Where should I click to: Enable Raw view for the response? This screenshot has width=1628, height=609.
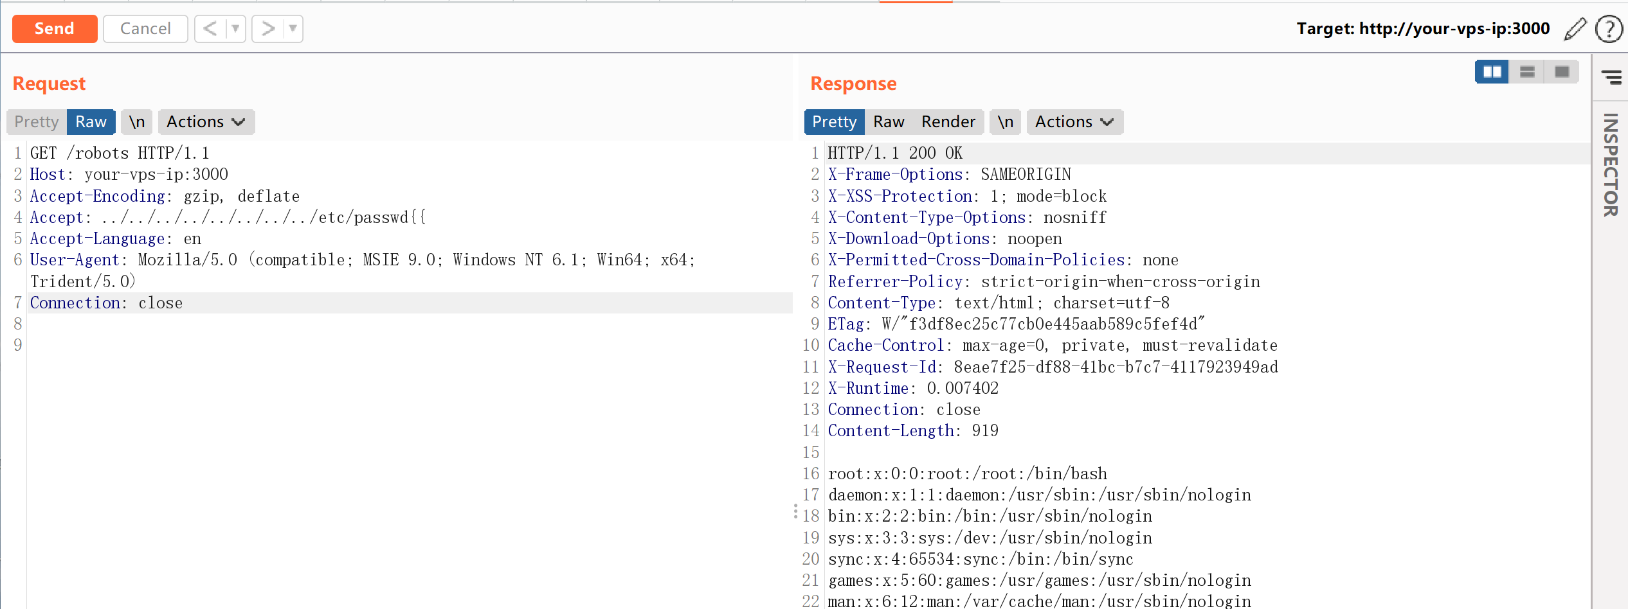click(x=889, y=121)
